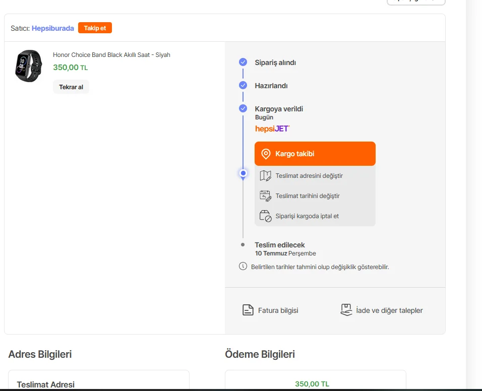The image size is (482, 391).
Task: Select Siparişi kargoda iptal et option
Action: coord(315,216)
